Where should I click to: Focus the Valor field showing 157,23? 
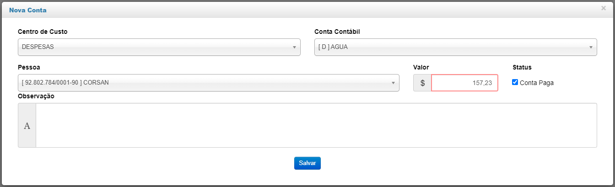[464, 83]
